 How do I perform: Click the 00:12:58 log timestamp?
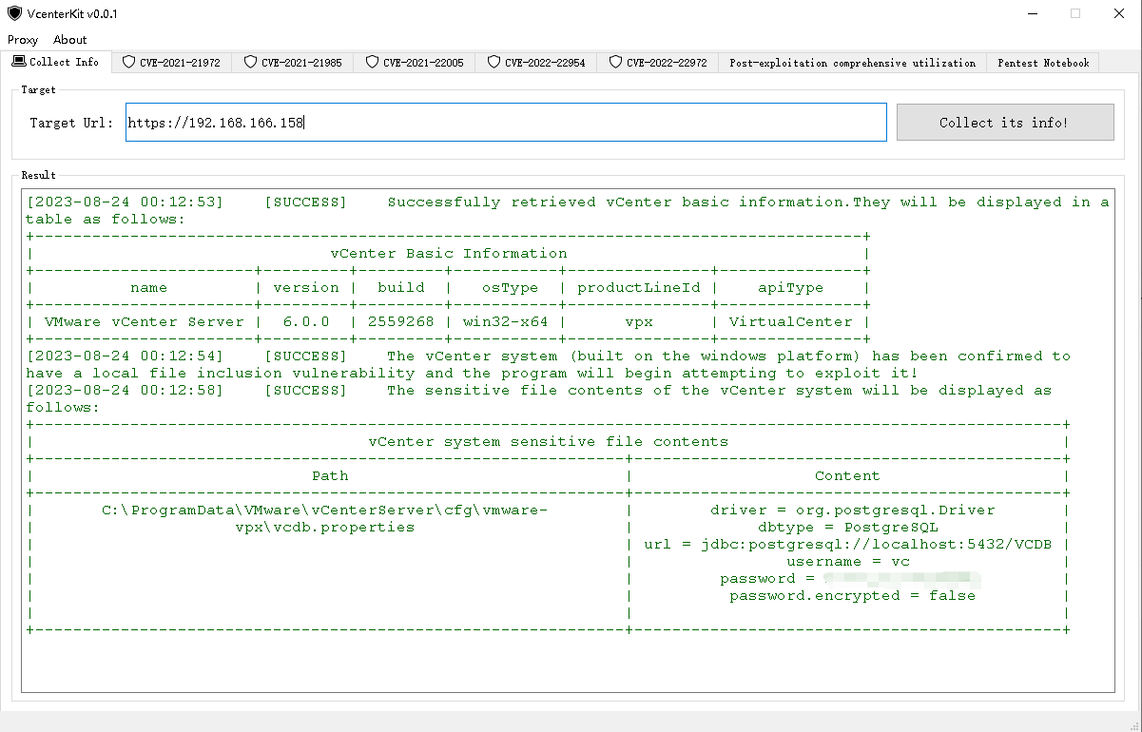[125, 391]
